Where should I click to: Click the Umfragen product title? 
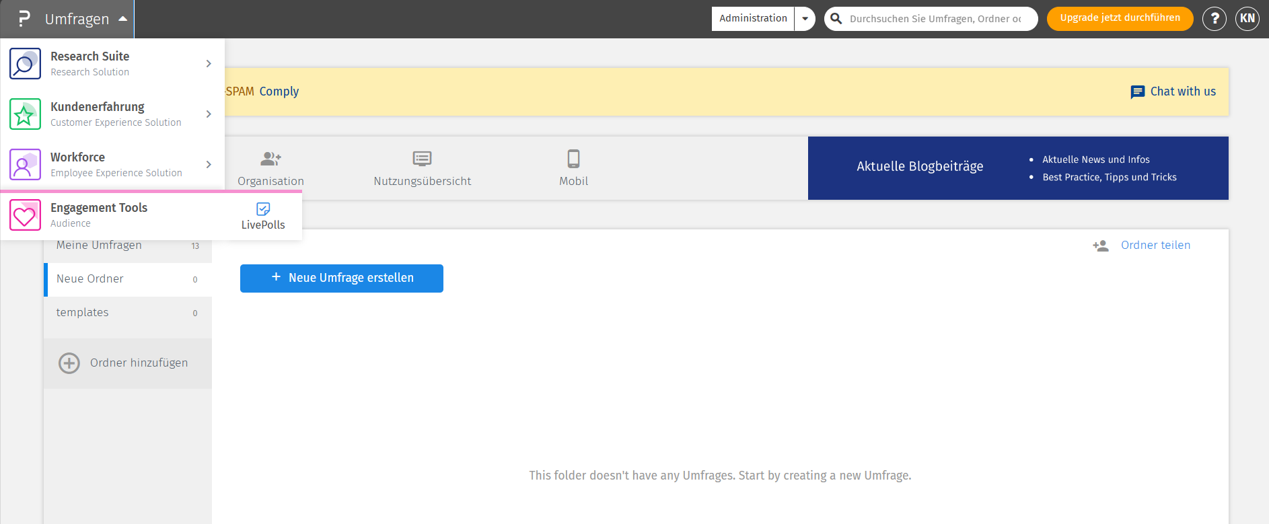coord(77,19)
